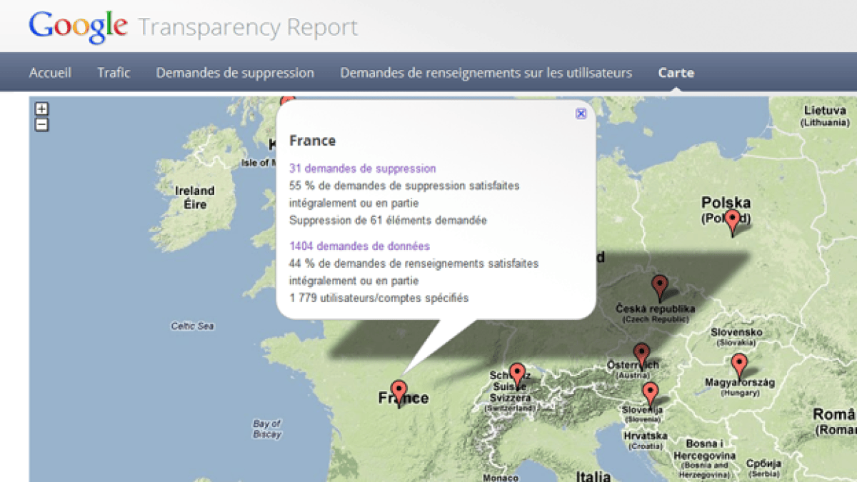Open the Carte tab
The image size is (857, 482).
pos(676,73)
